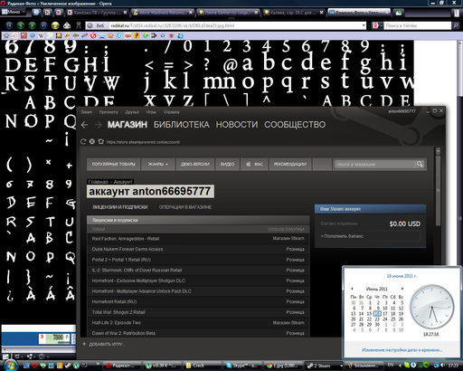
Task: Click ДОБАВИТЬ ИГРУ at Steam bottom
Action: pos(104,344)
